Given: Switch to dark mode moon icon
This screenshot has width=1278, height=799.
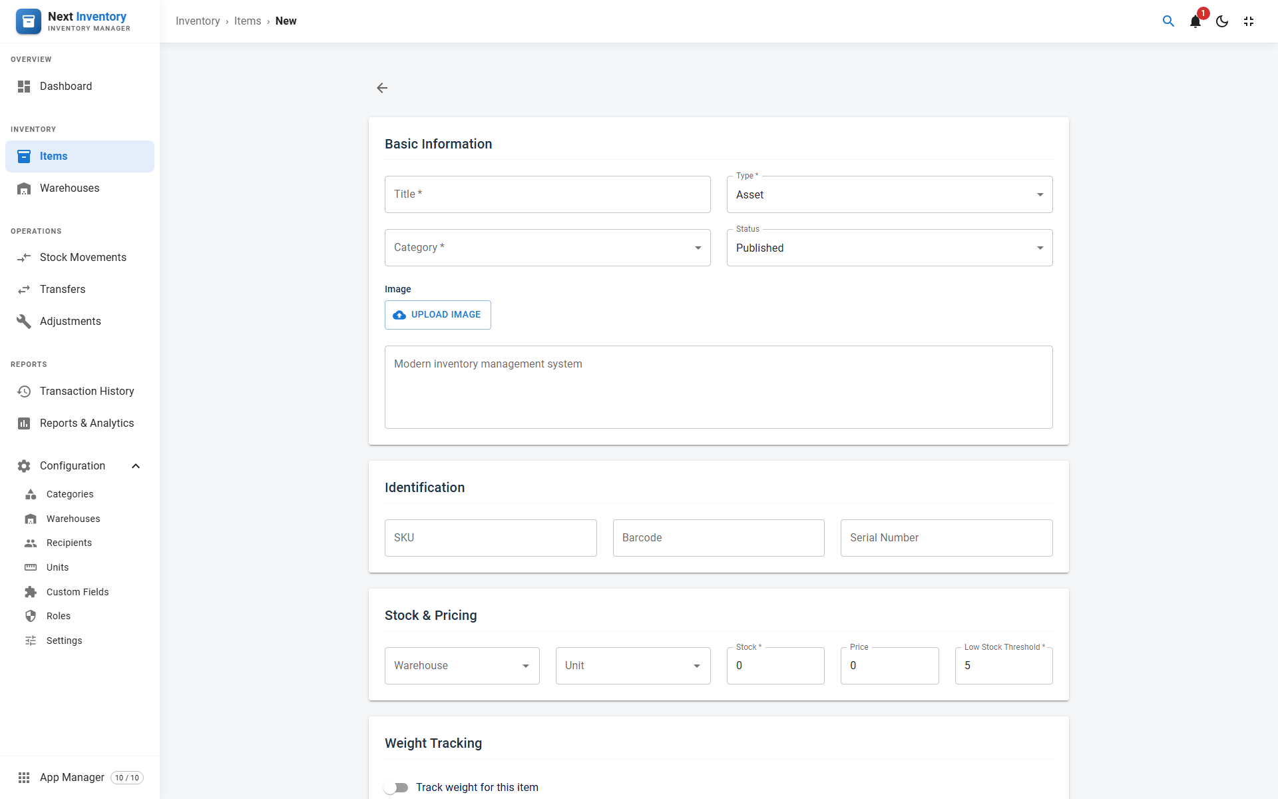Looking at the screenshot, I should [1222, 21].
